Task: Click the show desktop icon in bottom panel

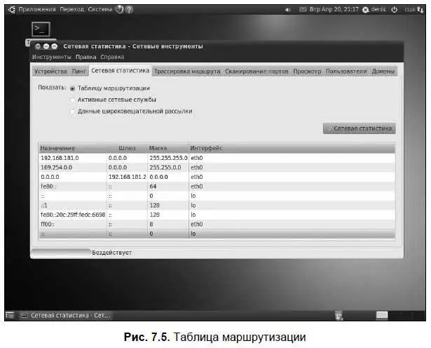Action: click(10, 315)
